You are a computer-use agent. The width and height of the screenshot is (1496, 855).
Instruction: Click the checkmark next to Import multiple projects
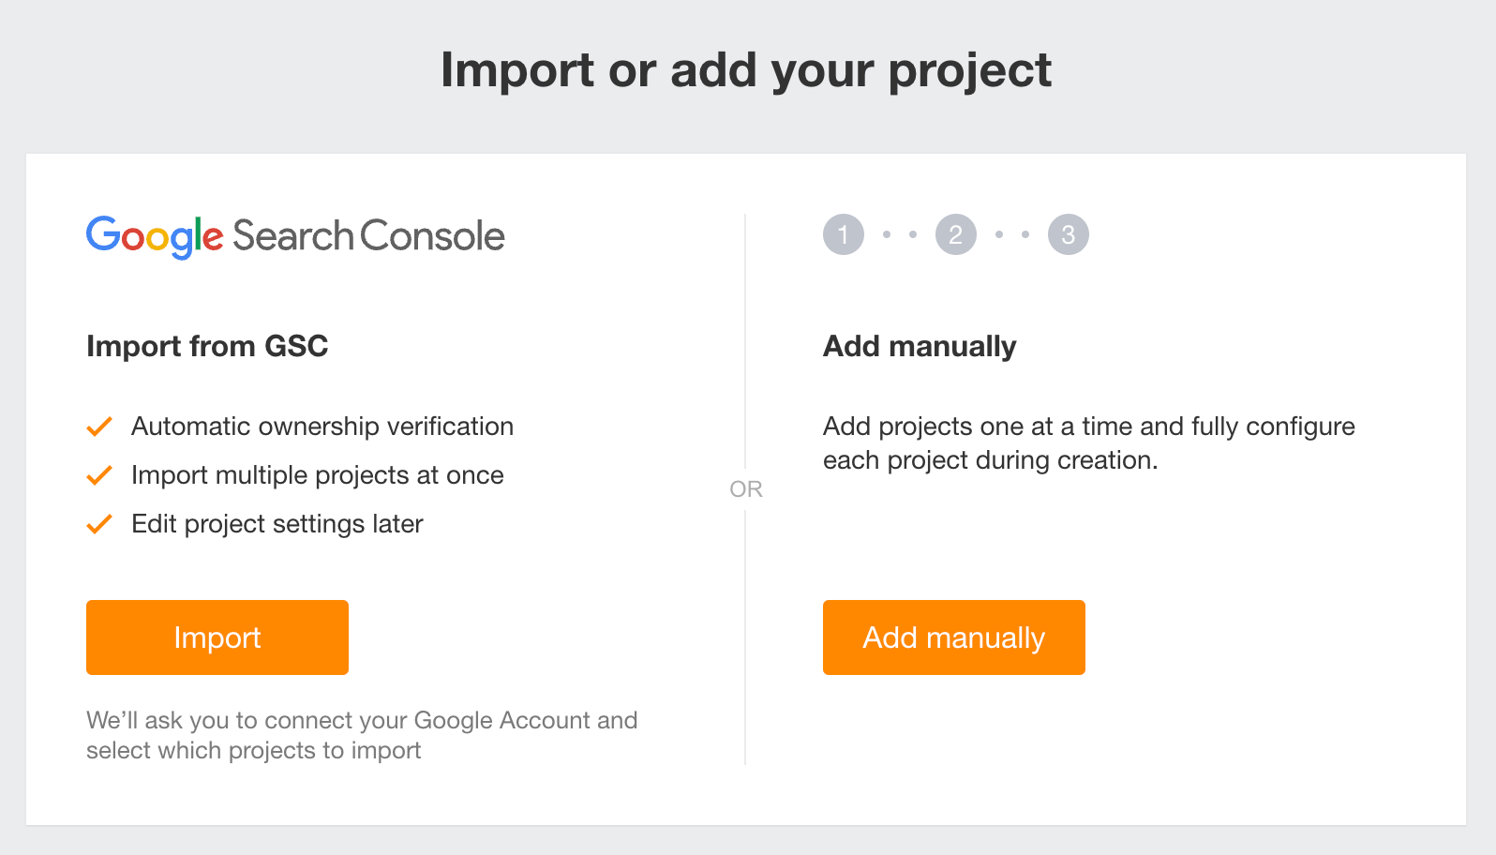tap(99, 475)
